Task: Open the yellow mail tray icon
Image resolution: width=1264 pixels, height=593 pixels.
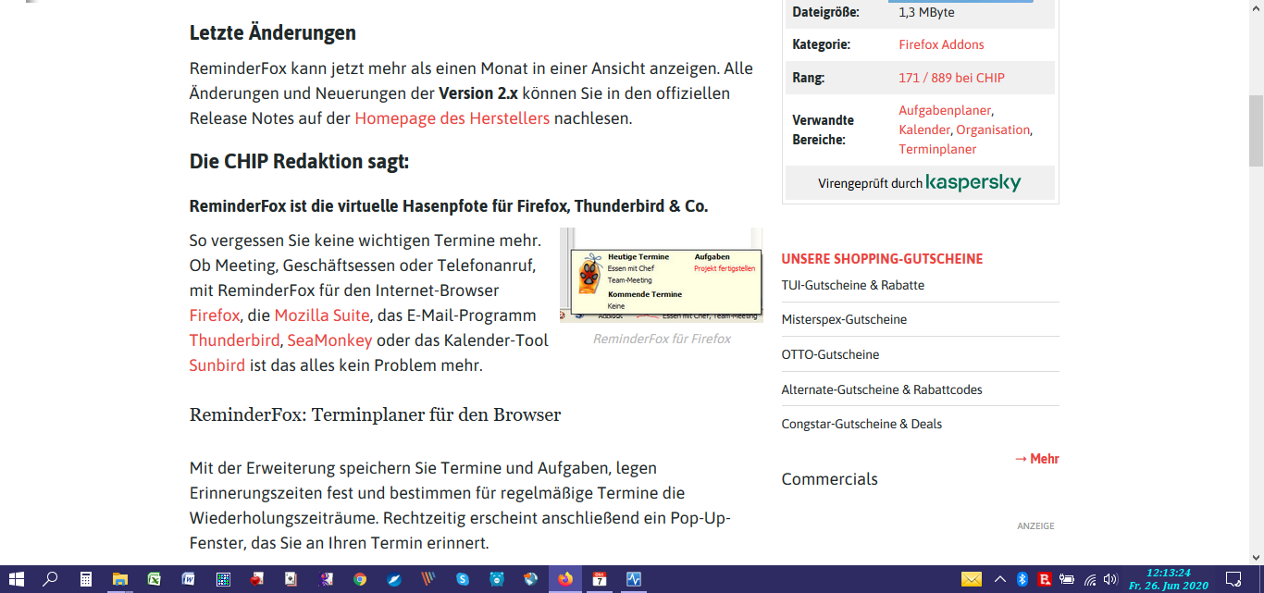Action: coord(971,579)
